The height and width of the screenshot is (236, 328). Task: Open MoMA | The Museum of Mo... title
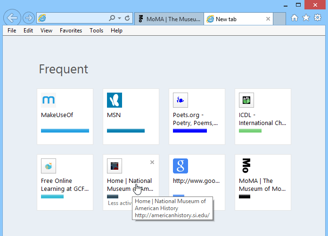coord(262,185)
